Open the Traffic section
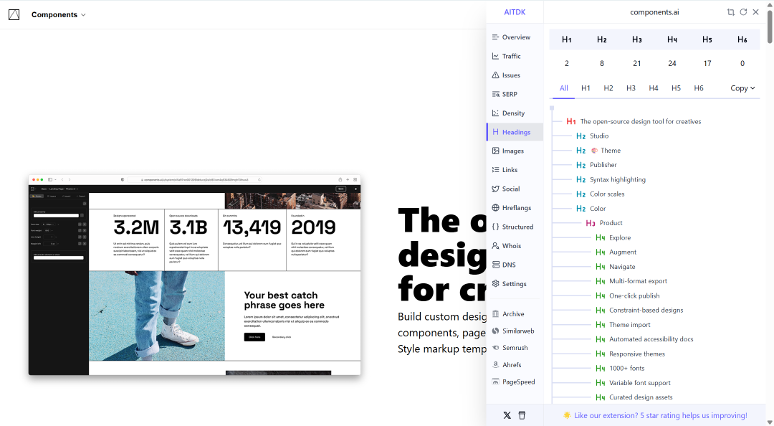The height and width of the screenshot is (426, 774). [x=515, y=57]
